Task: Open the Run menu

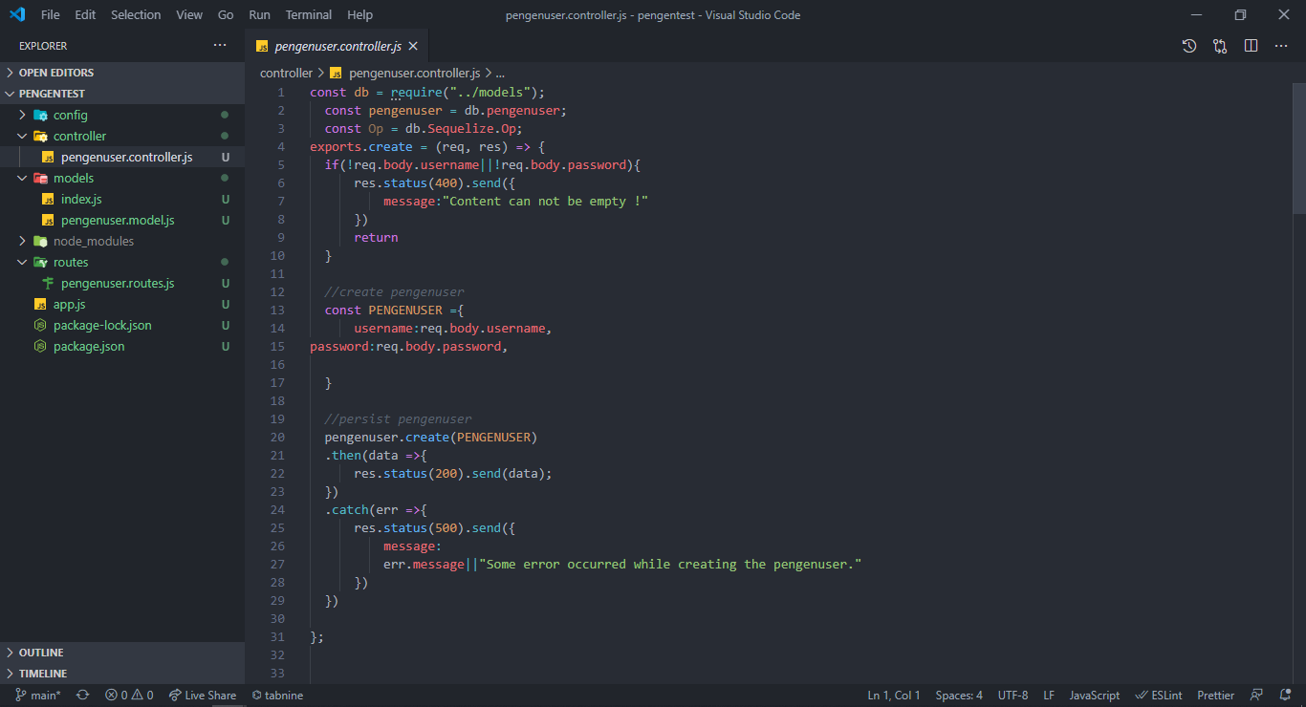Action: point(259,14)
